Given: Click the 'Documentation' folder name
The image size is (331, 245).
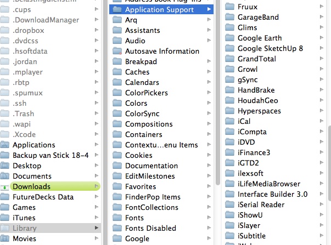Looking at the screenshot, I should click(x=152, y=166).
